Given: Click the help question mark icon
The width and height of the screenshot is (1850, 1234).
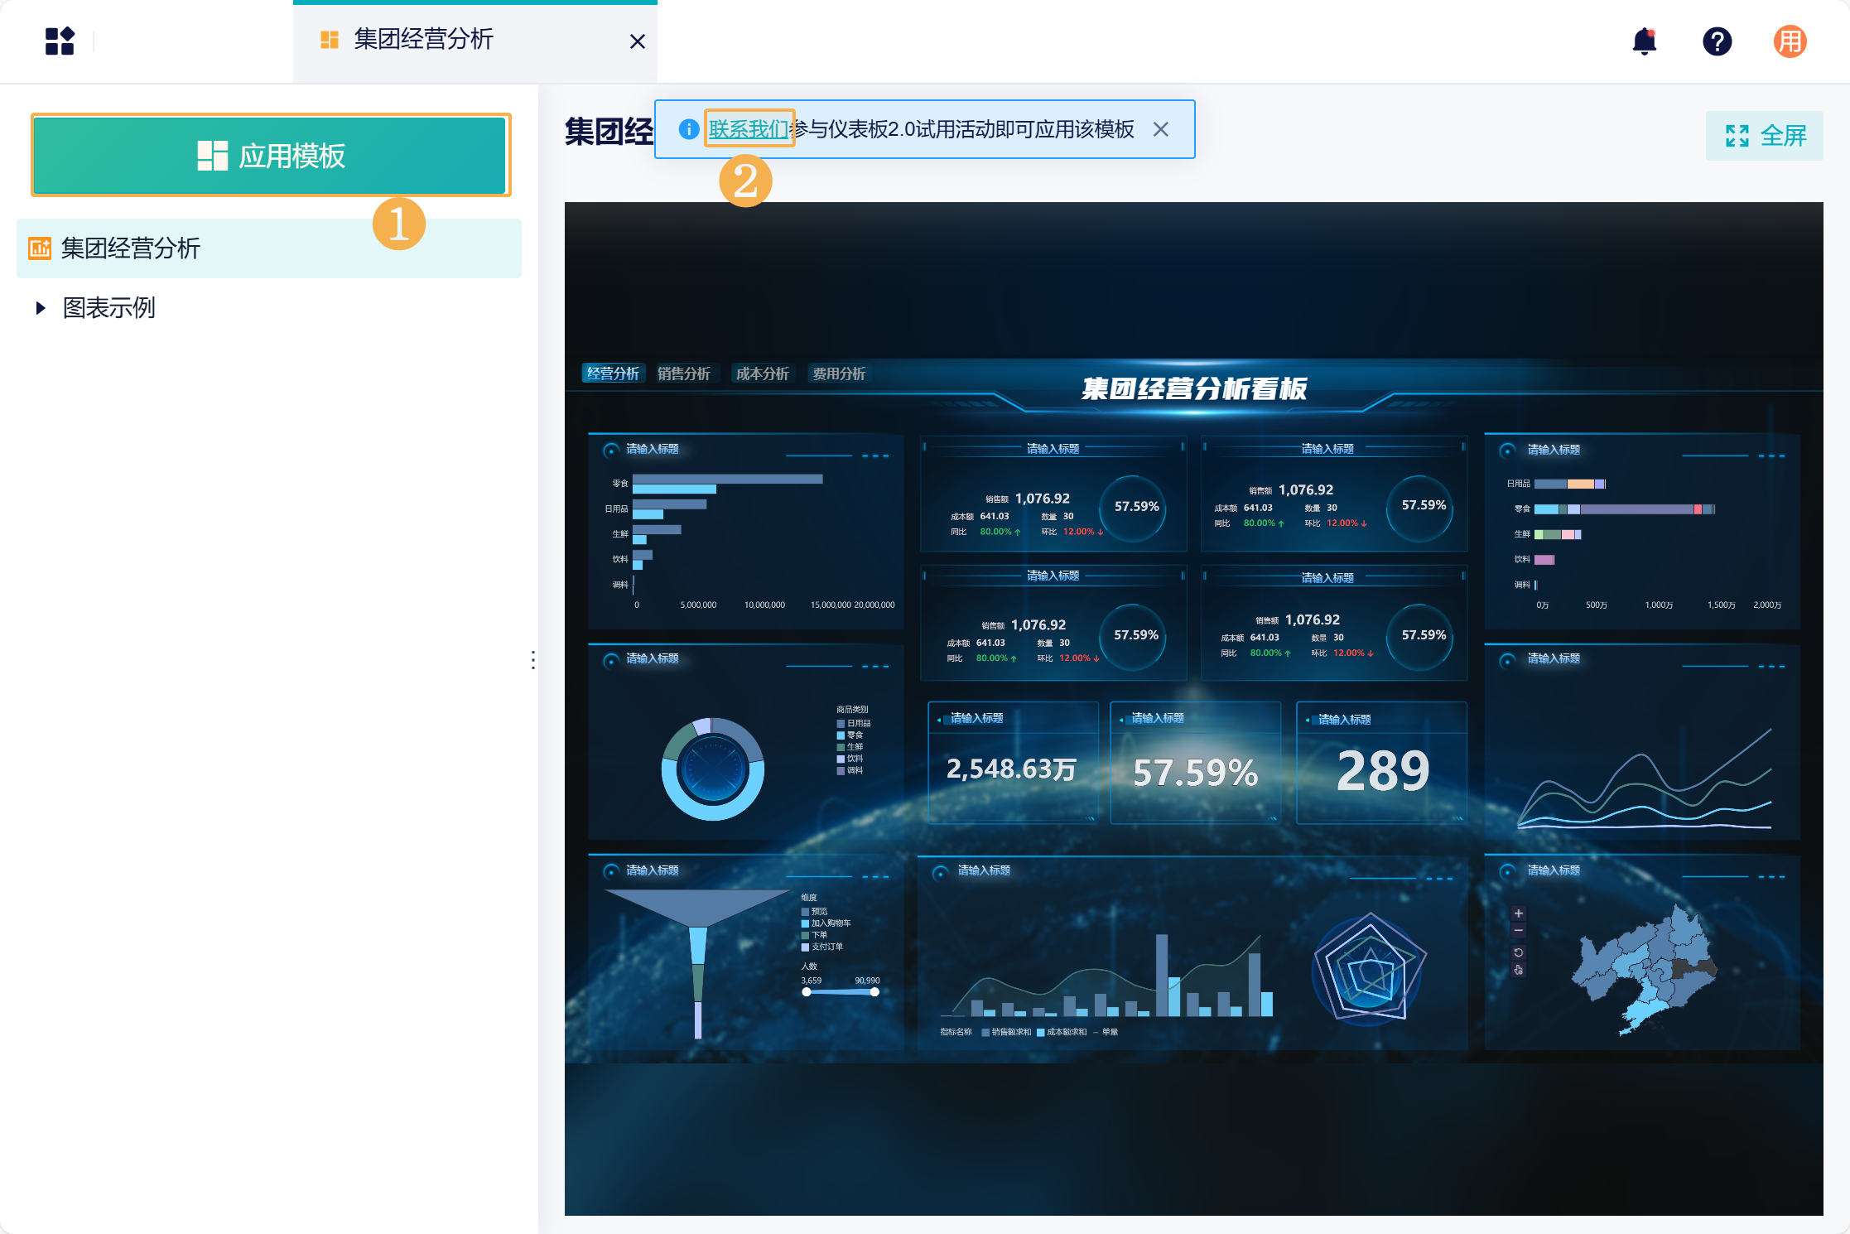Looking at the screenshot, I should (x=1717, y=41).
